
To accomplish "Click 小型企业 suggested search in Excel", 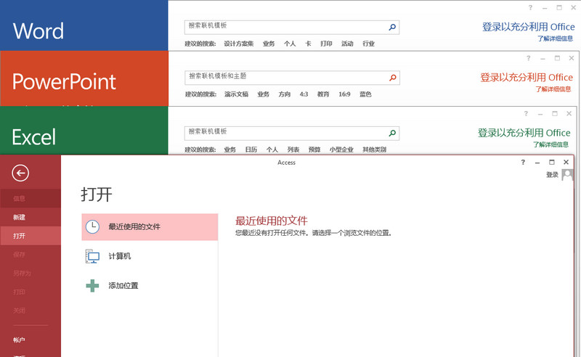I will pos(341,149).
